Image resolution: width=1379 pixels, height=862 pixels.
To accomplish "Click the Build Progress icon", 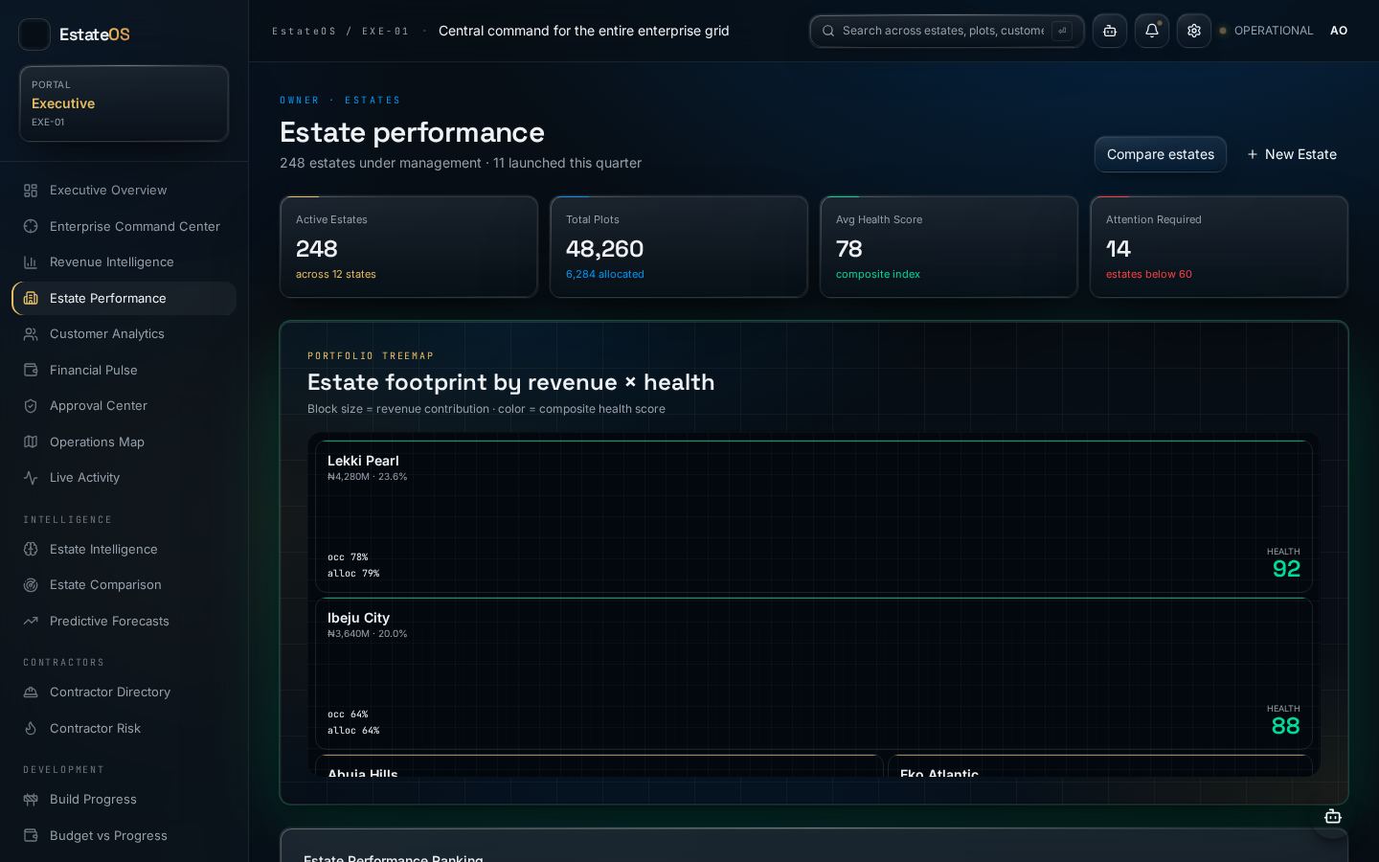I will 31,800.
